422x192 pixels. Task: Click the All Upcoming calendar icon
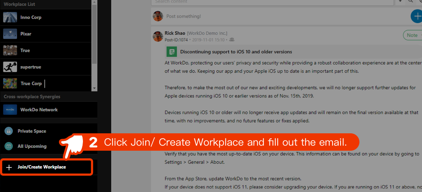coord(9,146)
